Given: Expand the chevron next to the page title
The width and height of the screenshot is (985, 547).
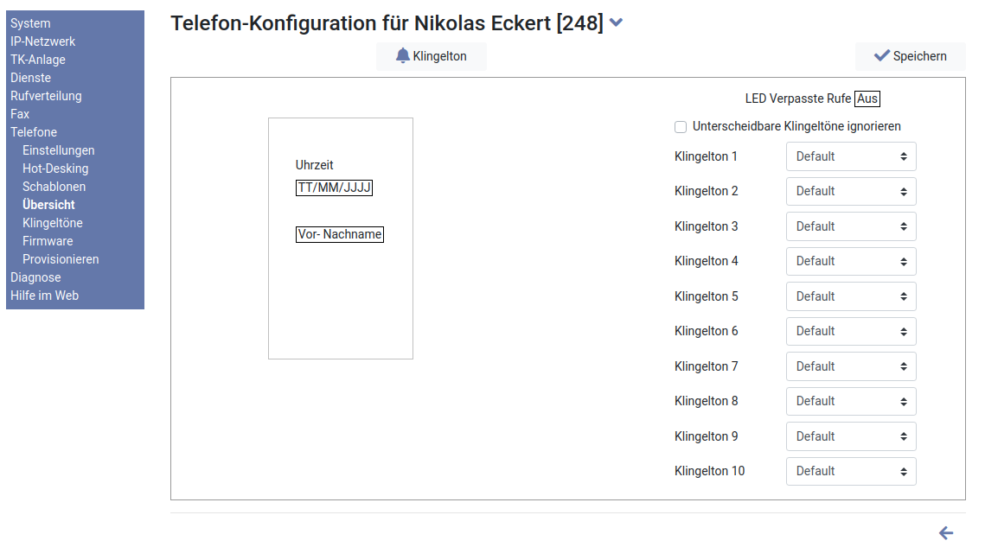Looking at the screenshot, I should click(x=616, y=23).
